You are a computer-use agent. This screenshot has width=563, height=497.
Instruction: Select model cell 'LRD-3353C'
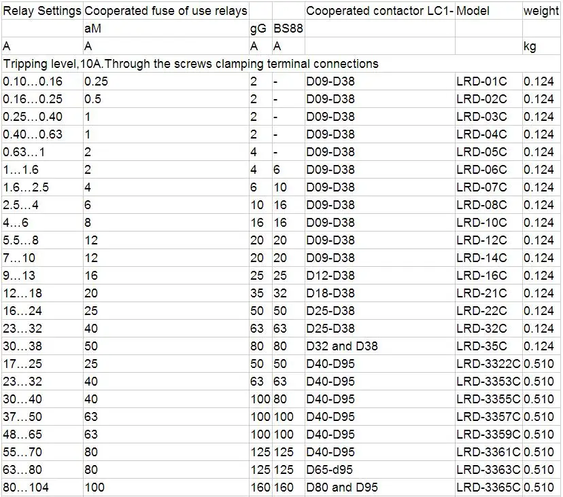(488, 381)
